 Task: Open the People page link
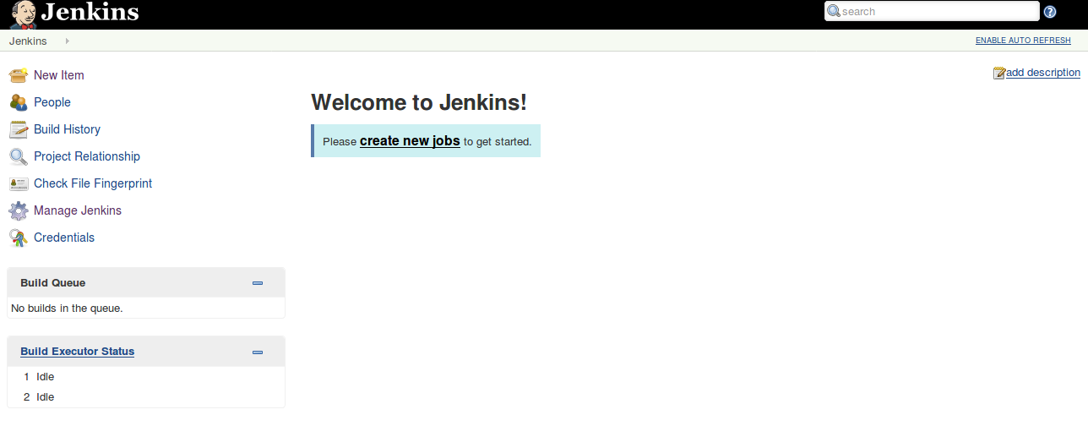pyautogui.click(x=52, y=102)
